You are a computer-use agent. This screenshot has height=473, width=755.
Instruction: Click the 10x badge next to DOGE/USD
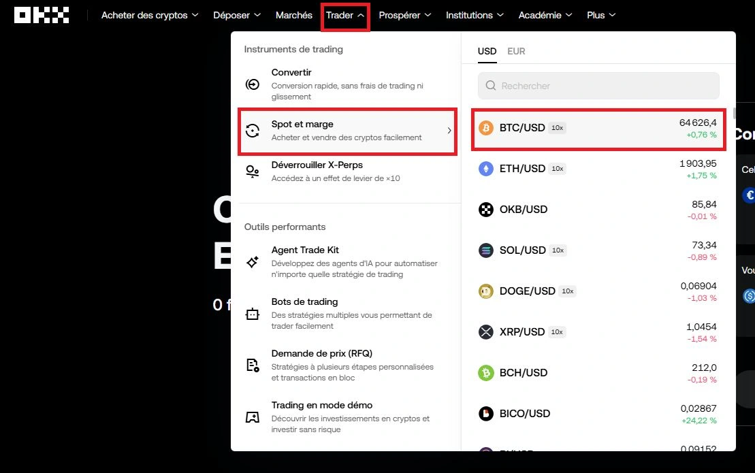point(568,291)
